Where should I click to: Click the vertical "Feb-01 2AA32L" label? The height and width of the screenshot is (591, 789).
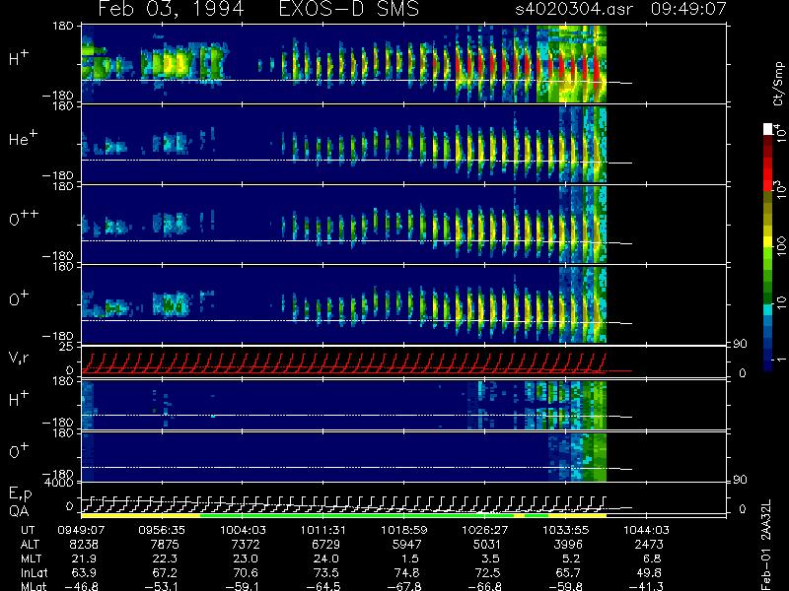pos(766,545)
